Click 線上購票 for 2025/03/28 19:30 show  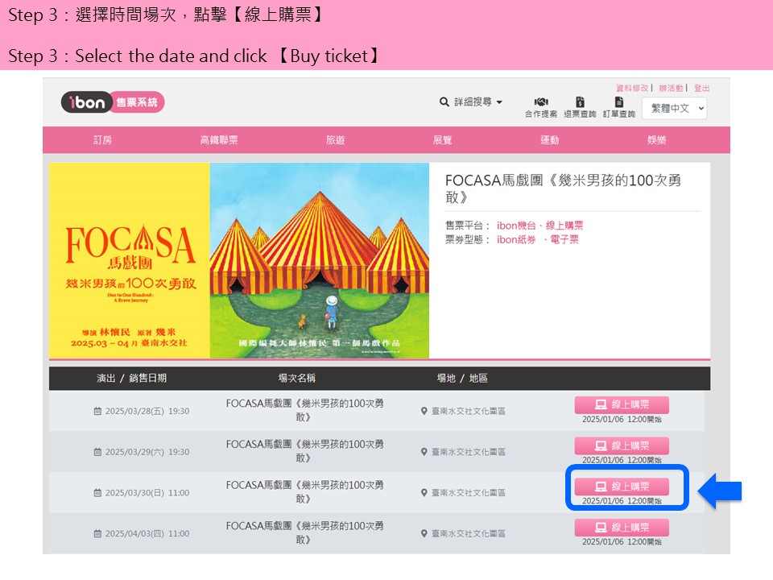tap(621, 404)
